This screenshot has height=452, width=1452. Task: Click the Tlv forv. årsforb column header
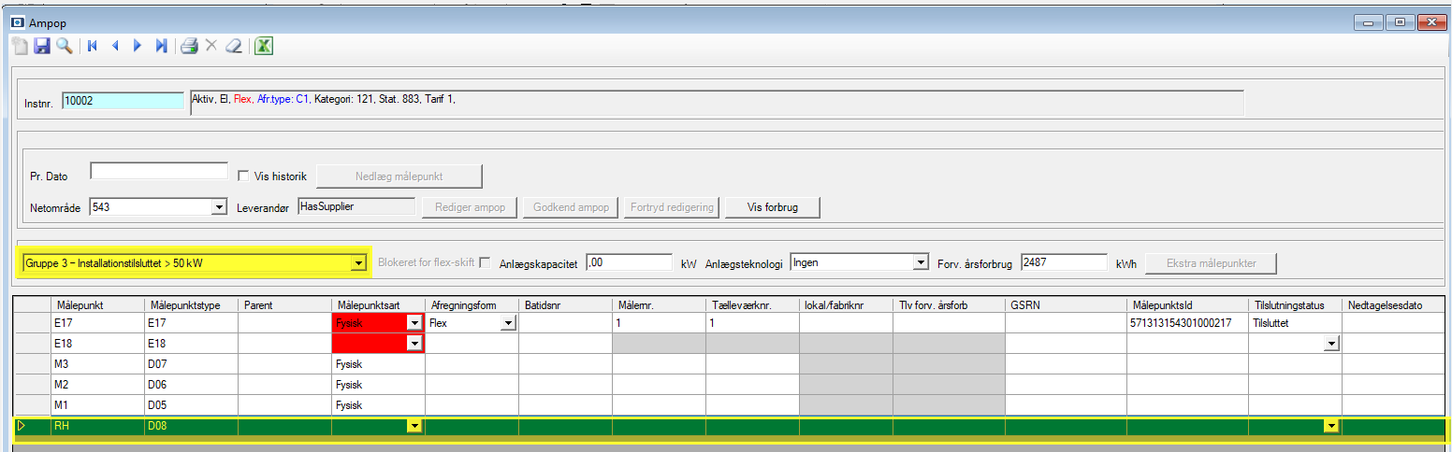(x=949, y=304)
